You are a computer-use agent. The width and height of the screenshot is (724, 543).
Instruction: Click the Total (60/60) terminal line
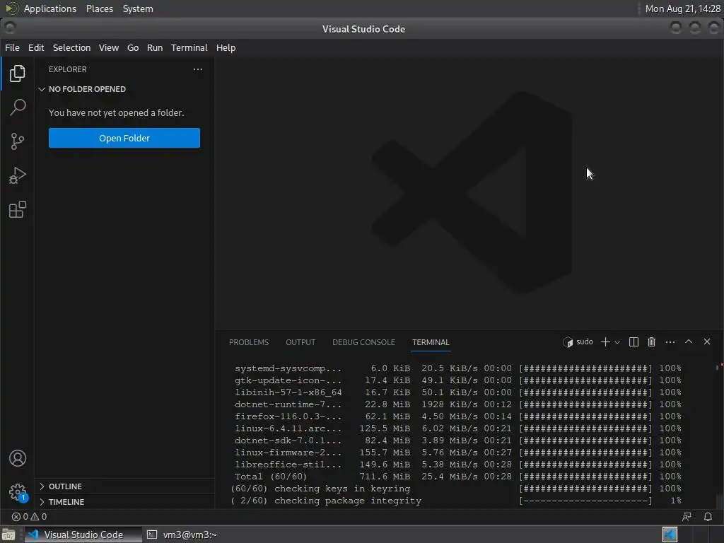(457, 477)
